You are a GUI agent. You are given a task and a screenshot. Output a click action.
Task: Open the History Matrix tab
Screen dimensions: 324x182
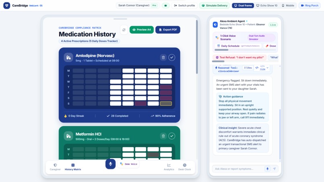73,167
